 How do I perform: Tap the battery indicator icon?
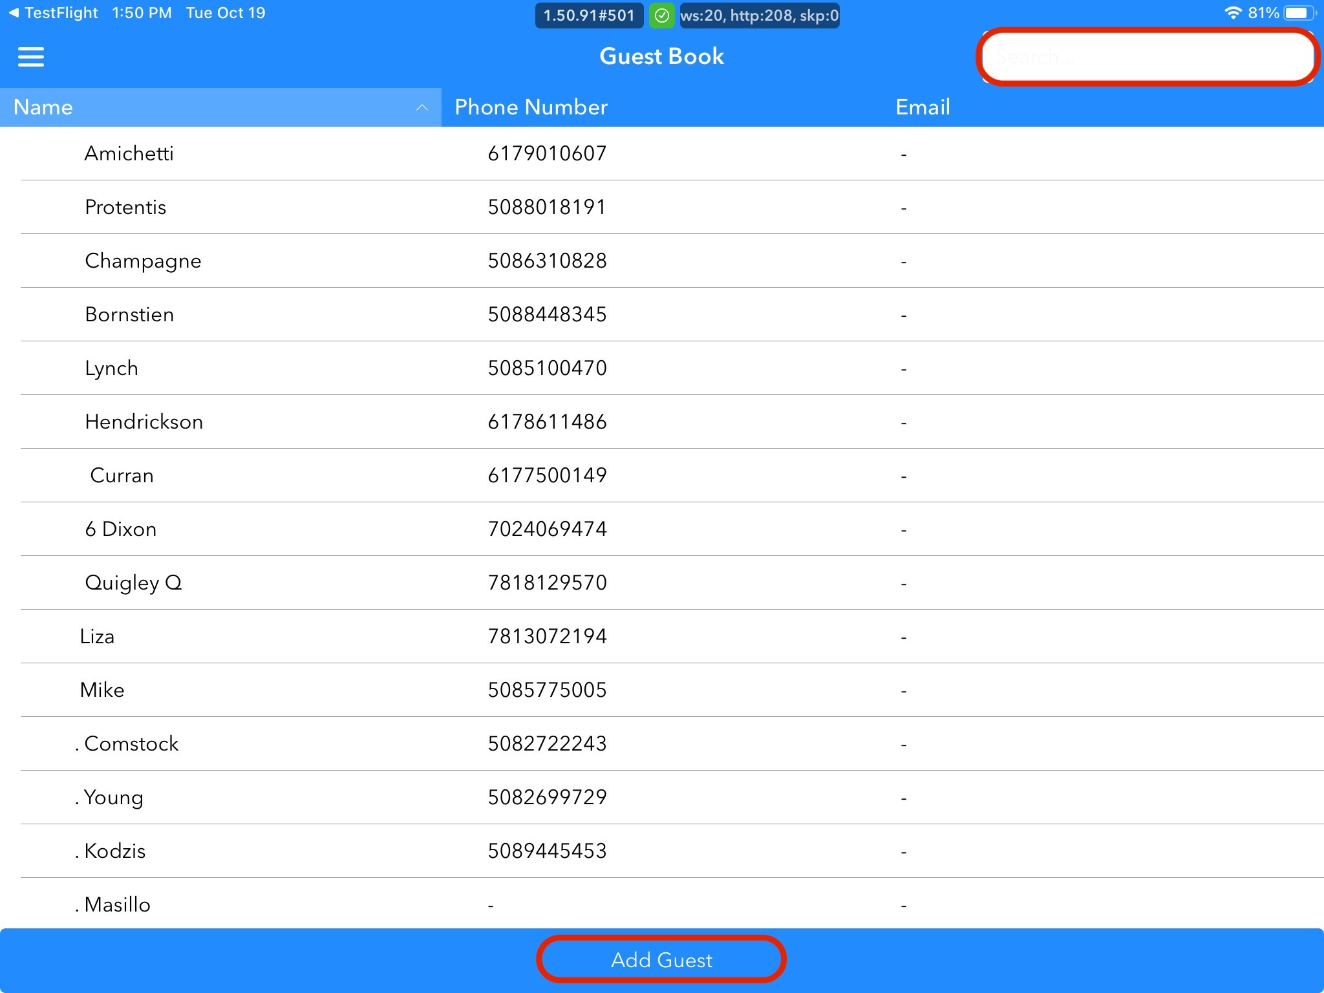1299,13
